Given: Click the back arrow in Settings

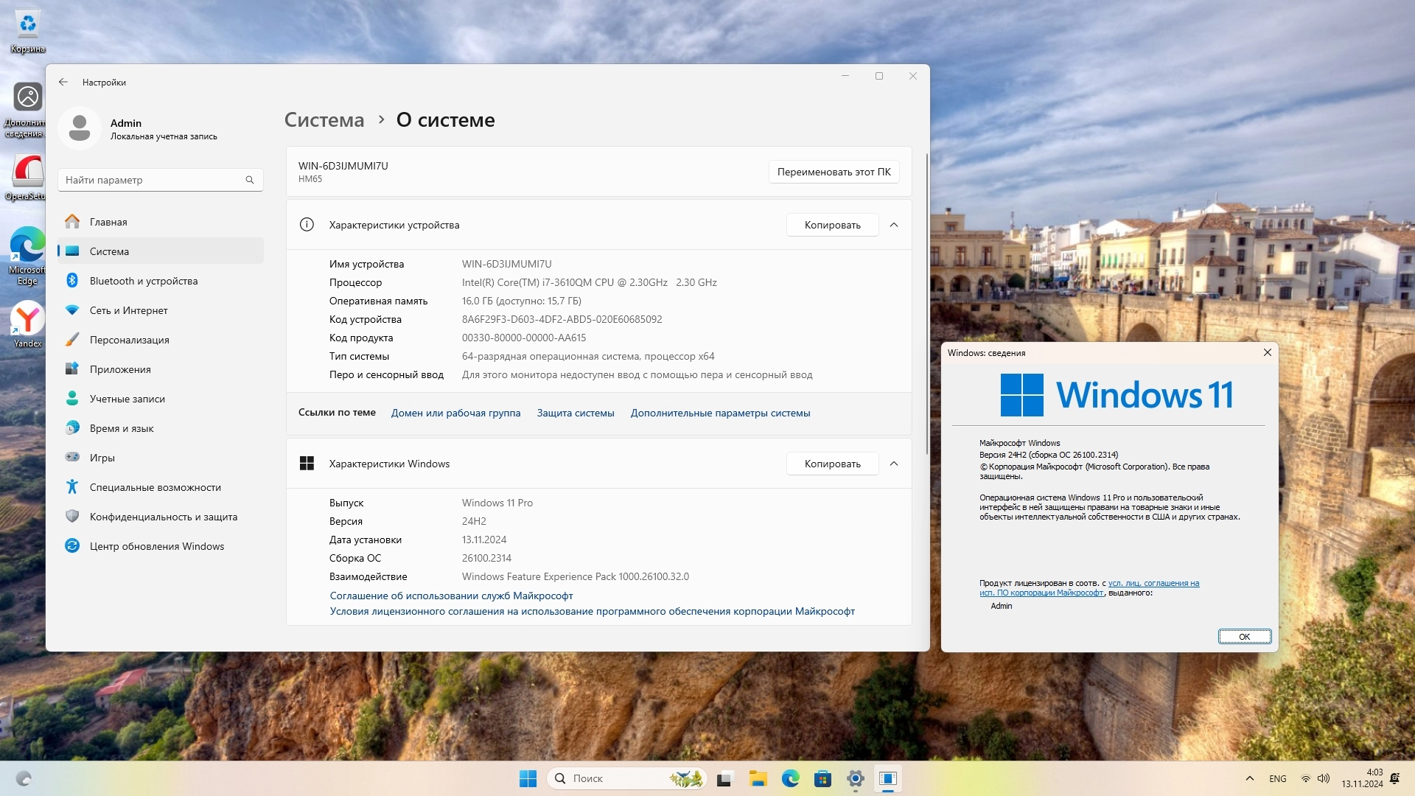Looking at the screenshot, I should (63, 83).
